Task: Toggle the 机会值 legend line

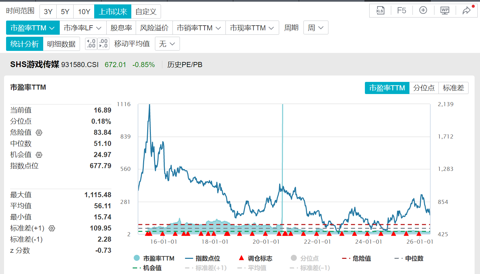Action: click(x=147, y=268)
